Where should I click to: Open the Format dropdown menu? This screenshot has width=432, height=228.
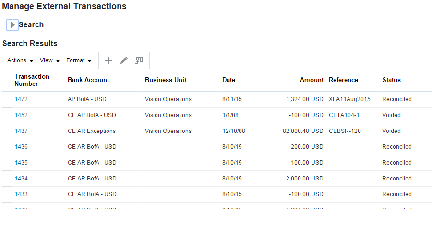pyautogui.click(x=79, y=60)
